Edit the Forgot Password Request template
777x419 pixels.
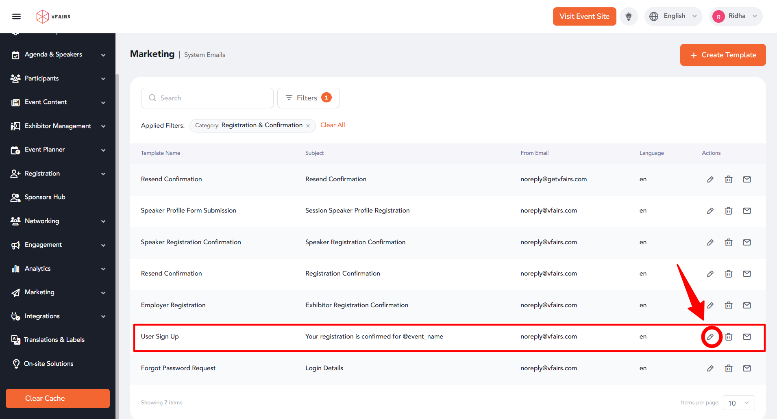(710, 368)
